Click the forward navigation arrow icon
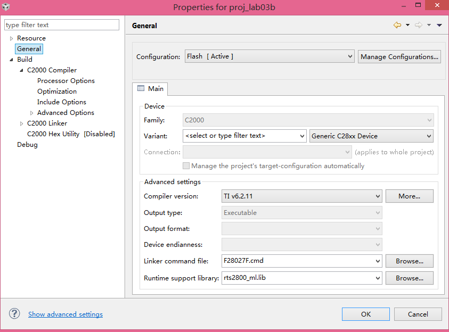Viewport: 449px width, 332px height. pyautogui.click(x=418, y=25)
